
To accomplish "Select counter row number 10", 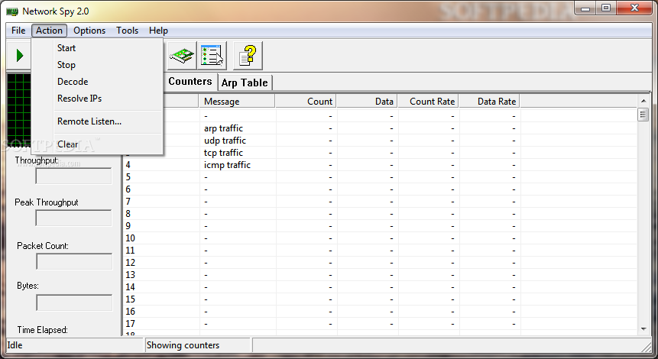I will coord(380,238).
